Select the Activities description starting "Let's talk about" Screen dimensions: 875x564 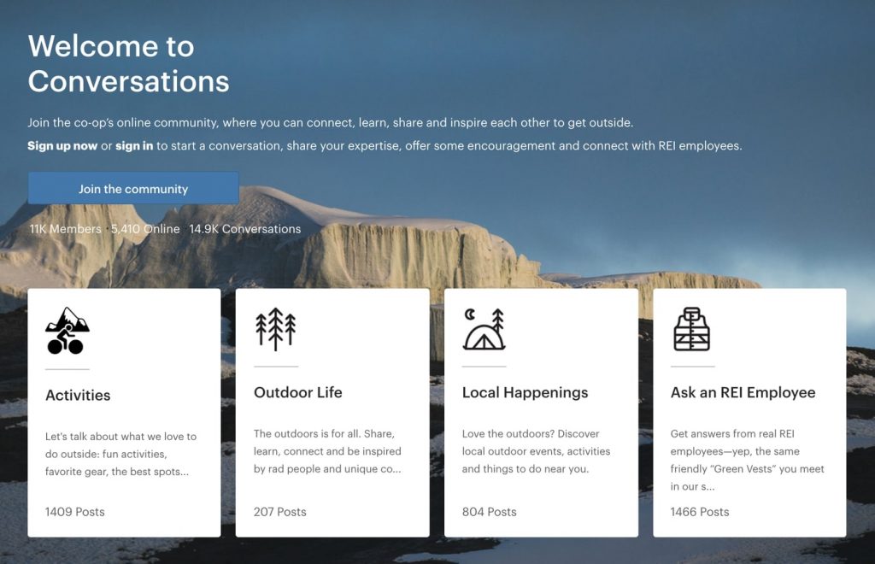[x=121, y=454]
